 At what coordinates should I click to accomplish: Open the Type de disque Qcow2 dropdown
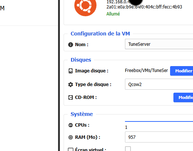159,84
